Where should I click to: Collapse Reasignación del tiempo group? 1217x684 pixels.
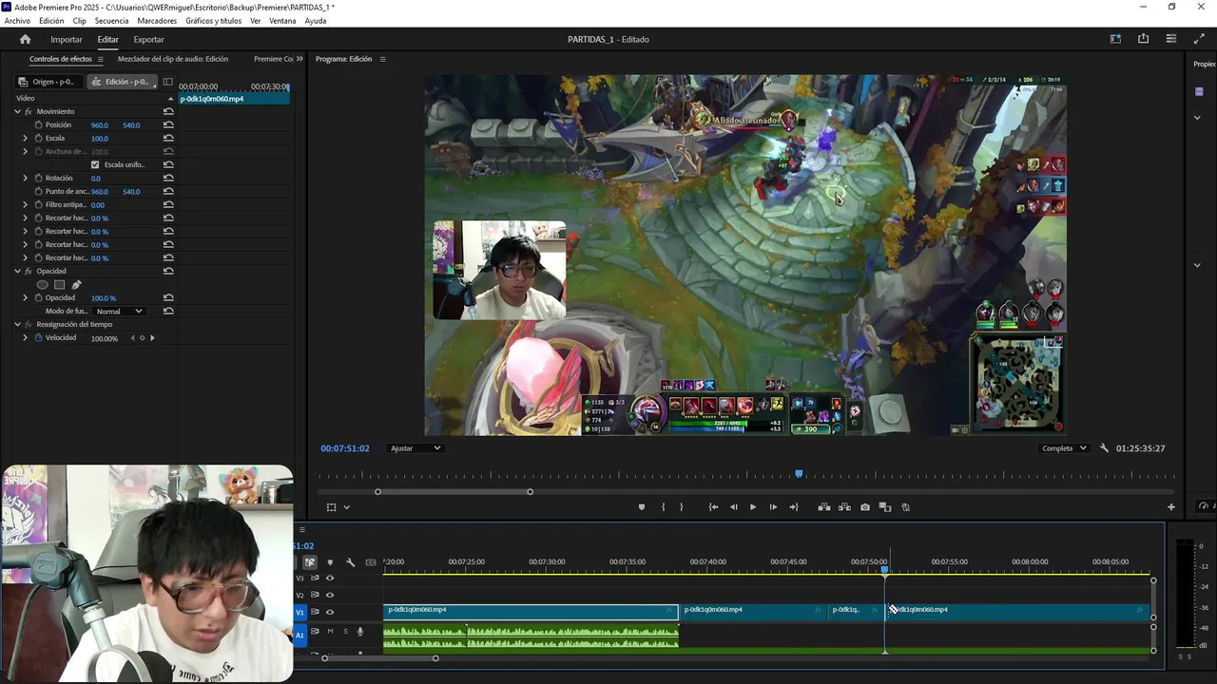coord(17,324)
